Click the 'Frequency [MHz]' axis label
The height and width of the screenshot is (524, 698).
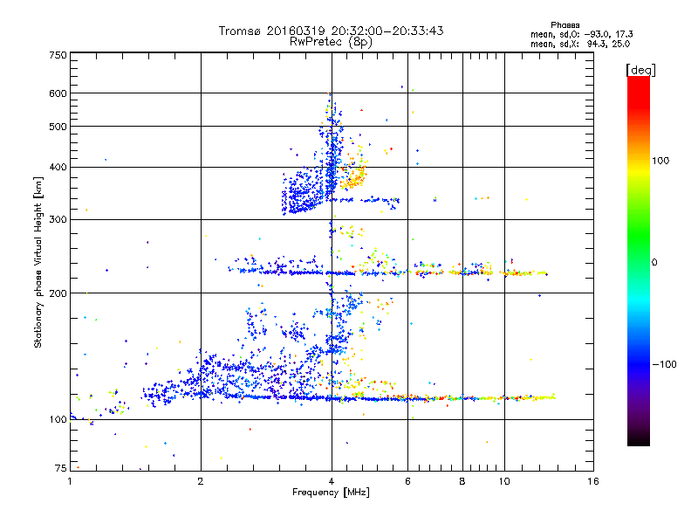(331, 493)
